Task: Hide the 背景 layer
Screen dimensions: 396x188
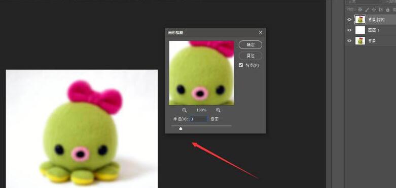Action: (x=349, y=41)
